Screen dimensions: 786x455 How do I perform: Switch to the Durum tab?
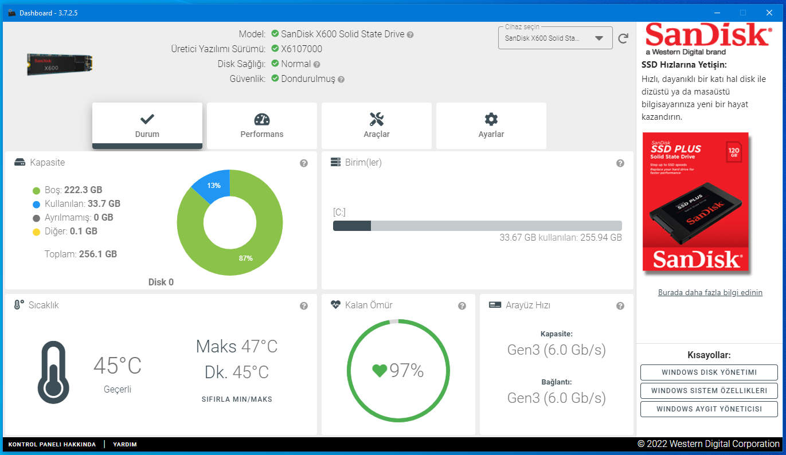coord(147,126)
